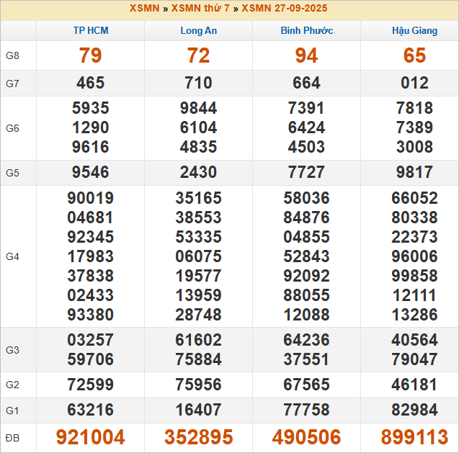Select the G7 number 012
The image size is (459, 453).
414,83
